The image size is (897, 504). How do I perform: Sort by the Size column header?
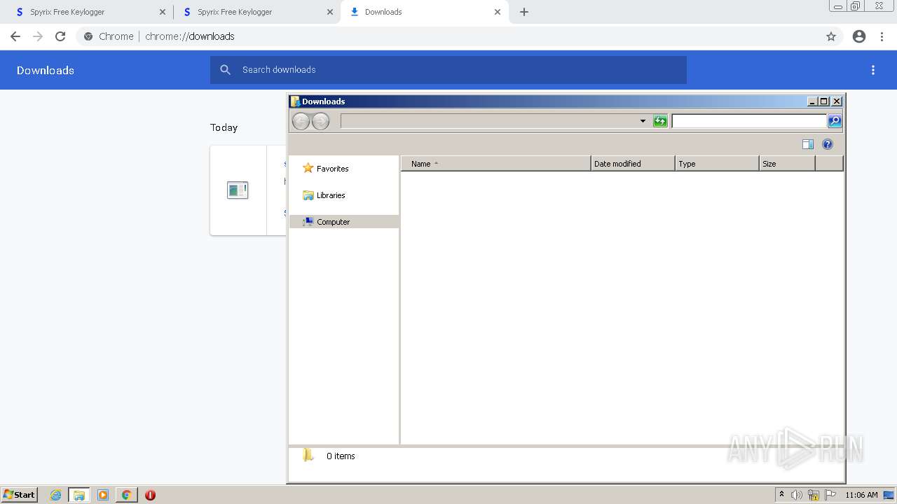tap(787, 164)
